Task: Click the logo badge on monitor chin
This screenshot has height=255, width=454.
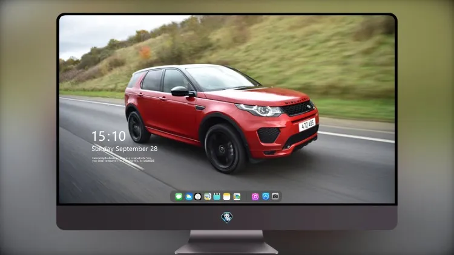Action: pyautogui.click(x=227, y=218)
